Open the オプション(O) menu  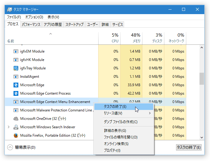34,17
